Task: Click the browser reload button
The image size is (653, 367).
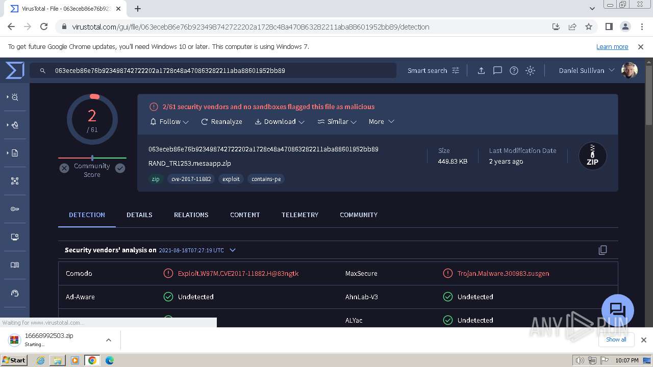Action: click(x=44, y=27)
